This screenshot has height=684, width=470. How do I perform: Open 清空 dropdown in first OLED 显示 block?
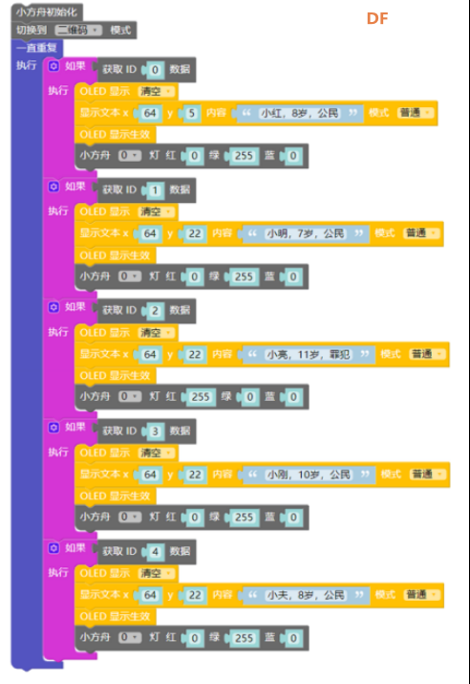pyautogui.click(x=157, y=91)
